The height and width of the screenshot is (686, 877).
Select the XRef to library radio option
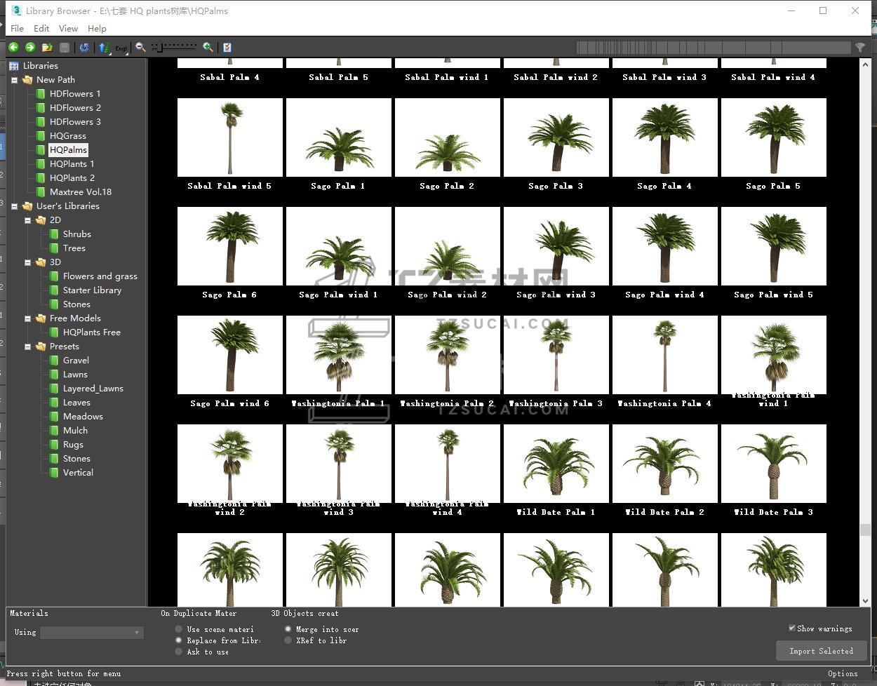(x=288, y=640)
